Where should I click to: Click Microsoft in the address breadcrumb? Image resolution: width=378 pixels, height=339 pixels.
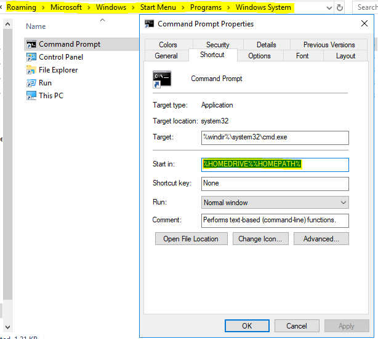pyautogui.click(x=66, y=7)
